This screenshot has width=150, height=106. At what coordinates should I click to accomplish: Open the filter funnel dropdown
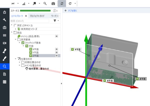point(55,21)
